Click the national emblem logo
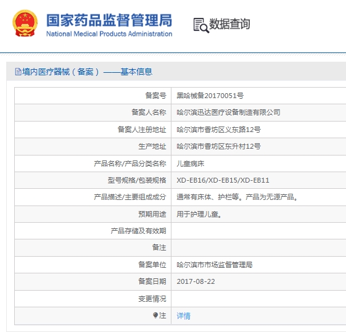This screenshot has width=346, height=332. pos(25,23)
